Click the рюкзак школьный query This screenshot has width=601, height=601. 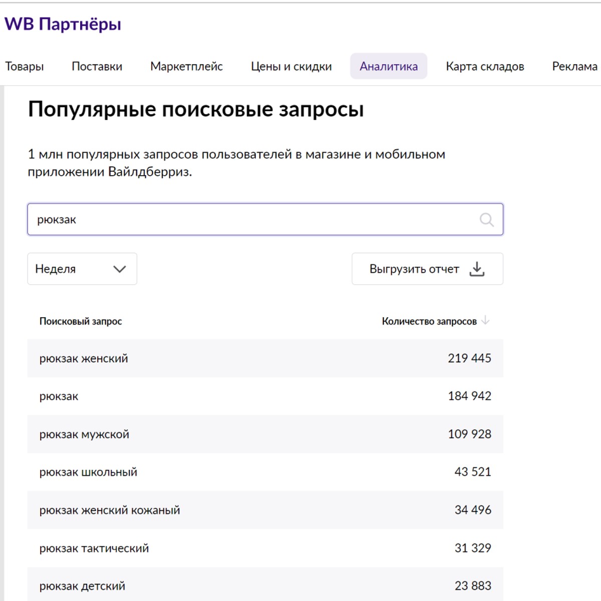265,472
